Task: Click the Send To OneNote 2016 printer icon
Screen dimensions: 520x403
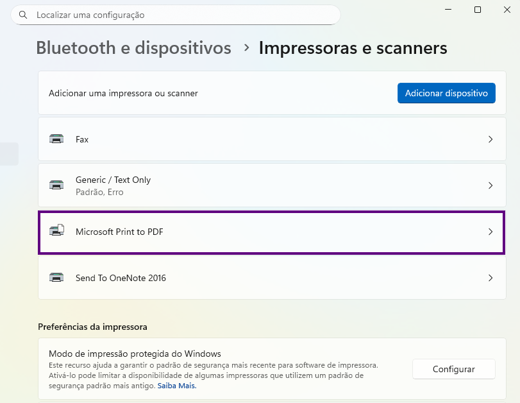Action: [57, 278]
